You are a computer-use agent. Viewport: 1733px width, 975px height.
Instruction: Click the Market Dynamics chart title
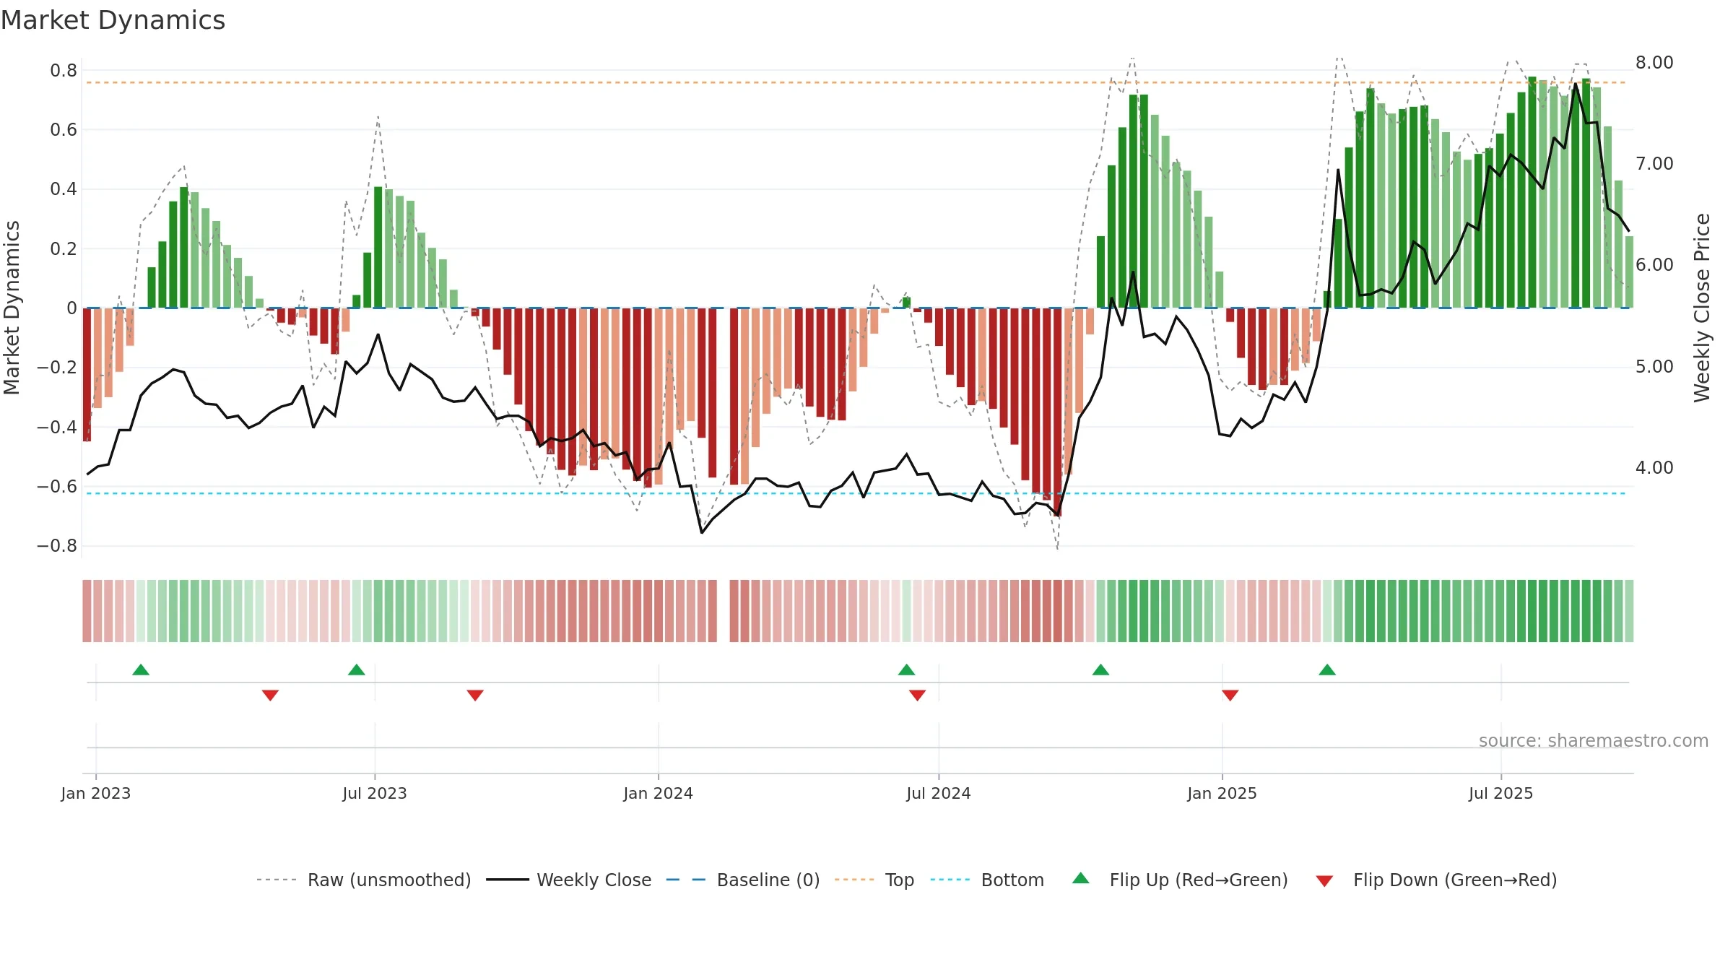pos(113,20)
